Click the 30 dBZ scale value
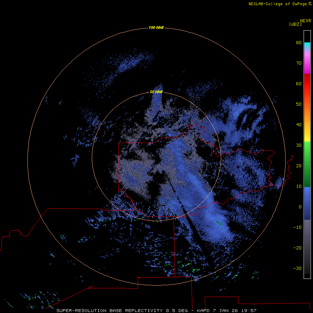313x313 pixels. (x=299, y=145)
